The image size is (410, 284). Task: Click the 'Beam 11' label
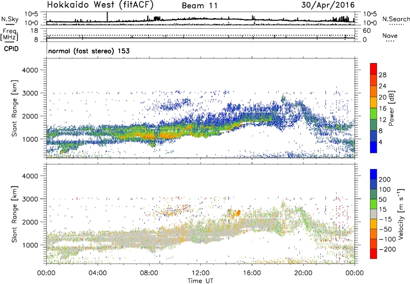click(x=199, y=6)
